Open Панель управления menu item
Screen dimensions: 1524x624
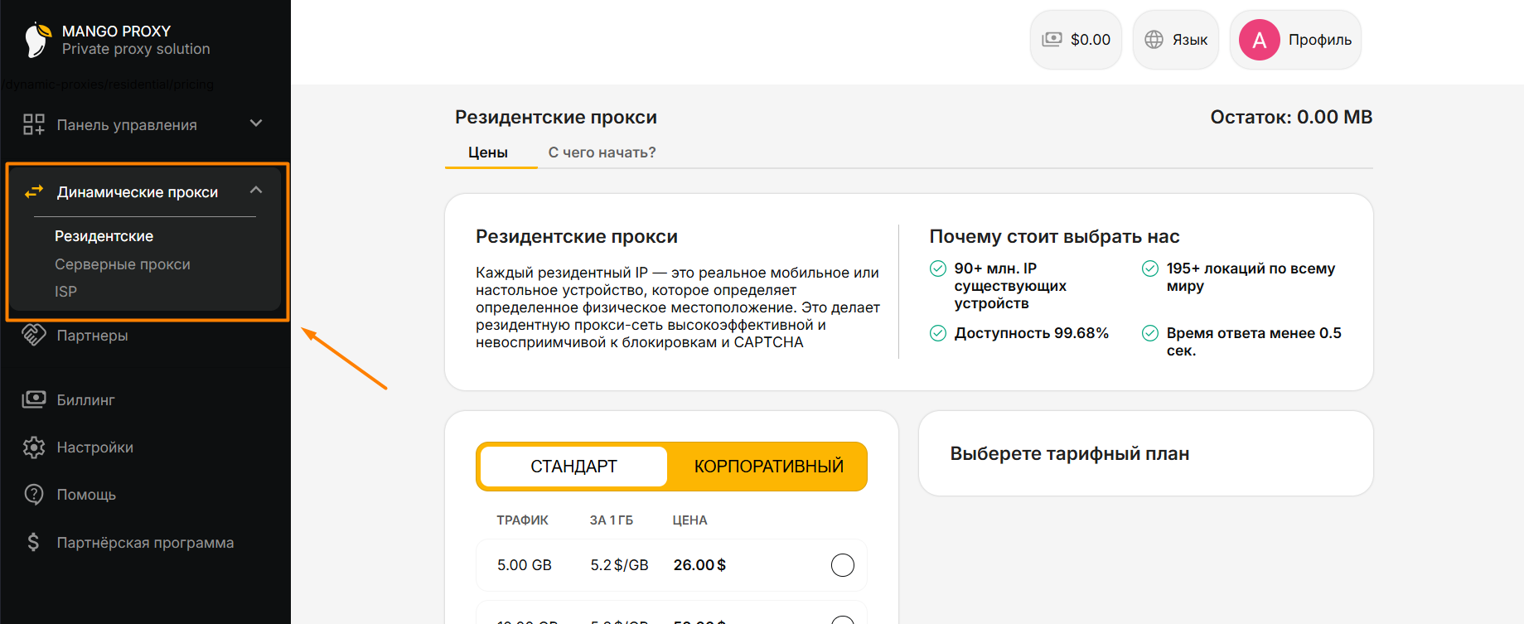pyautogui.click(x=127, y=125)
